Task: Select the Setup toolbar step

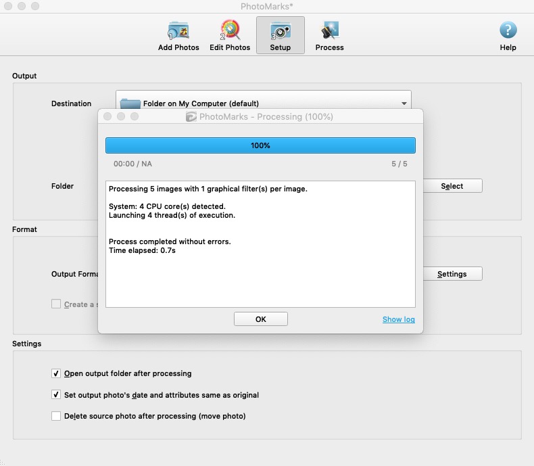Action: (x=281, y=35)
